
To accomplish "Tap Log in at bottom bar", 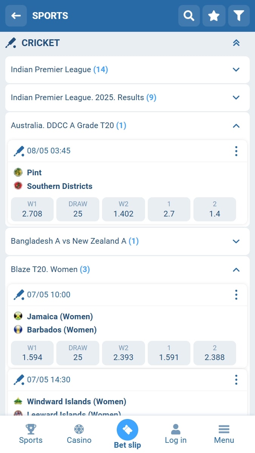I will pyautogui.click(x=176, y=434).
